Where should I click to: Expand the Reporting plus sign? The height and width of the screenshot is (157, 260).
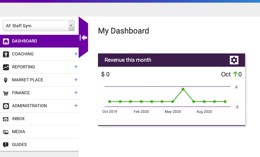click(76, 67)
